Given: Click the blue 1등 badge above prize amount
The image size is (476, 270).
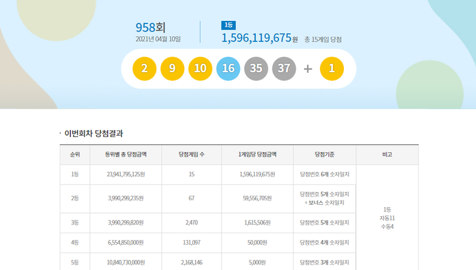Looking at the screenshot, I should [228, 25].
